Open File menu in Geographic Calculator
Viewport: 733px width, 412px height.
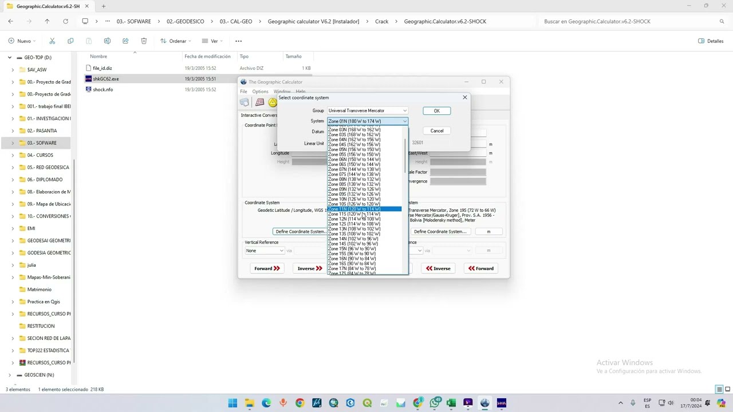[x=243, y=92]
